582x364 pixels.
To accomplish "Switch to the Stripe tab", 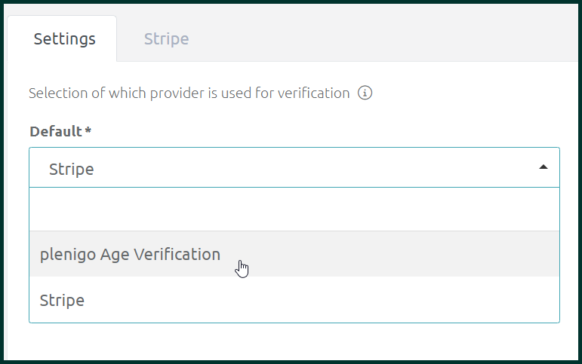I will click(166, 39).
